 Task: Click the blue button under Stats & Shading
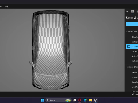132,24
